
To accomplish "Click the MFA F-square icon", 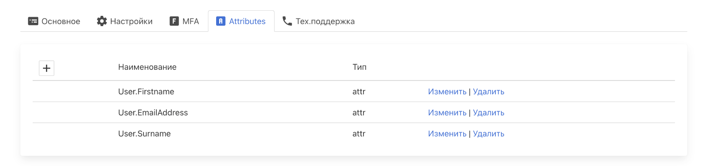I will (174, 21).
